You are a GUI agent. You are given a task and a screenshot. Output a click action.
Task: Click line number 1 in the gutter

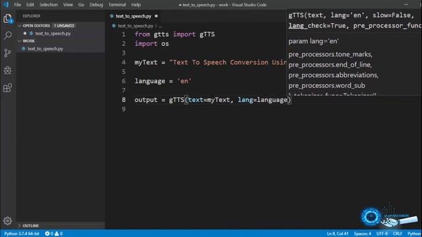(123, 34)
